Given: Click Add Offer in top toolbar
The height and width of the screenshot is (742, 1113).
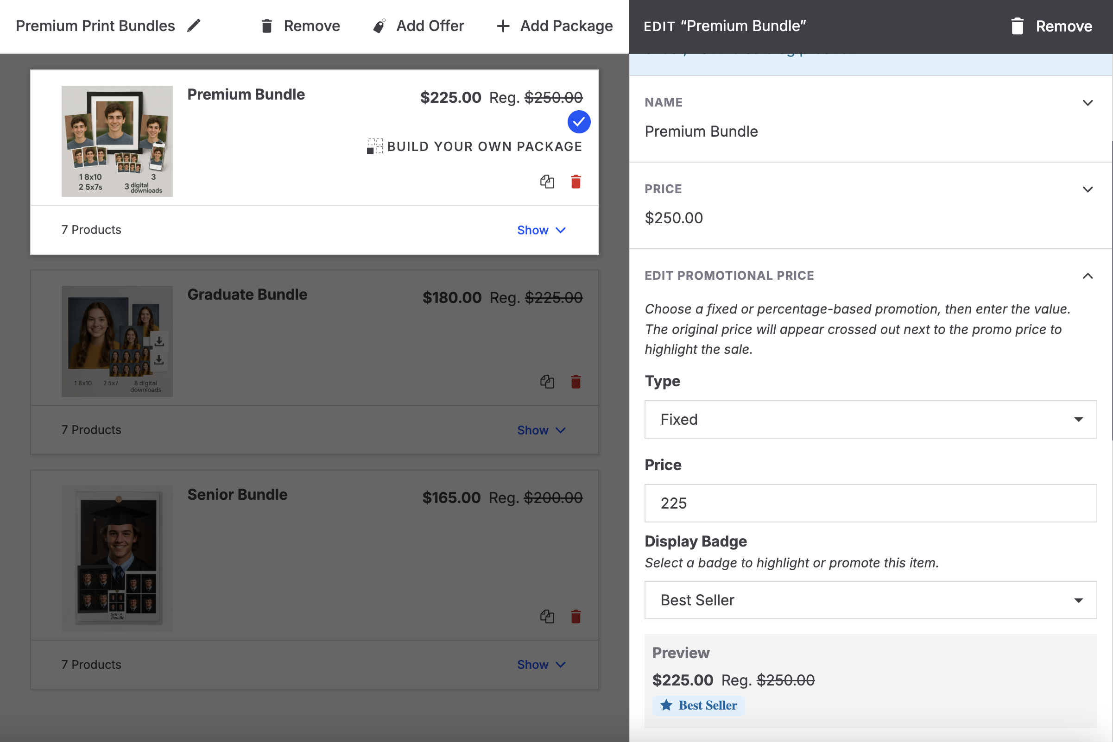Looking at the screenshot, I should [x=418, y=25].
